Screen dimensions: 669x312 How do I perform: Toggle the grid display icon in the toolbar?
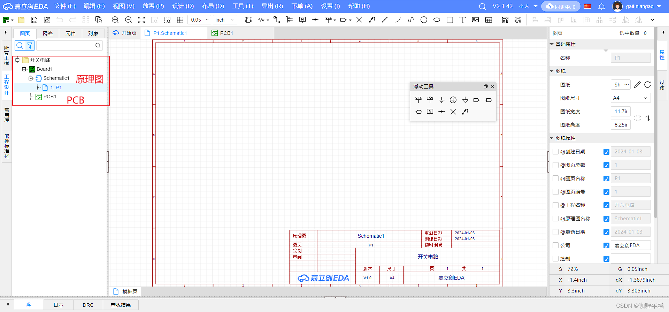[x=180, y=20]
